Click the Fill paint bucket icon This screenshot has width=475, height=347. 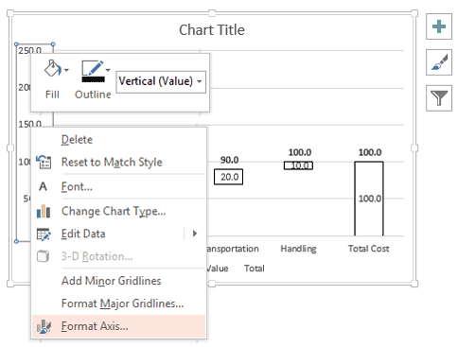coord(52,68)
